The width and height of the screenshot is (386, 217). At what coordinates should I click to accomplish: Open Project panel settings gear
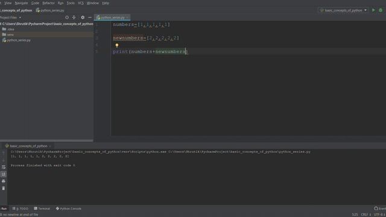pos(83,17)
